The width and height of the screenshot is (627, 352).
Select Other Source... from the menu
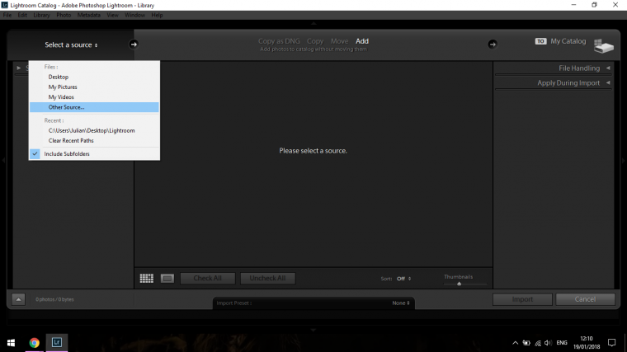click(x=94, y=107)
